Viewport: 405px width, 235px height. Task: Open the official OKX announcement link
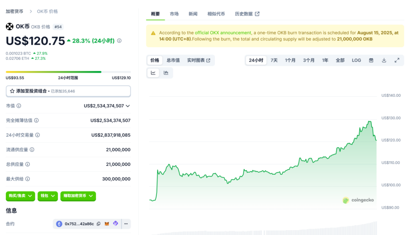pos(223,33)
